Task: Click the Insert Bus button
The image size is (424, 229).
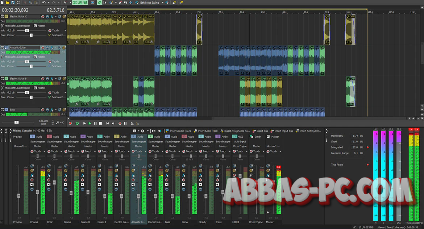Action: click(x=260, y=131)
